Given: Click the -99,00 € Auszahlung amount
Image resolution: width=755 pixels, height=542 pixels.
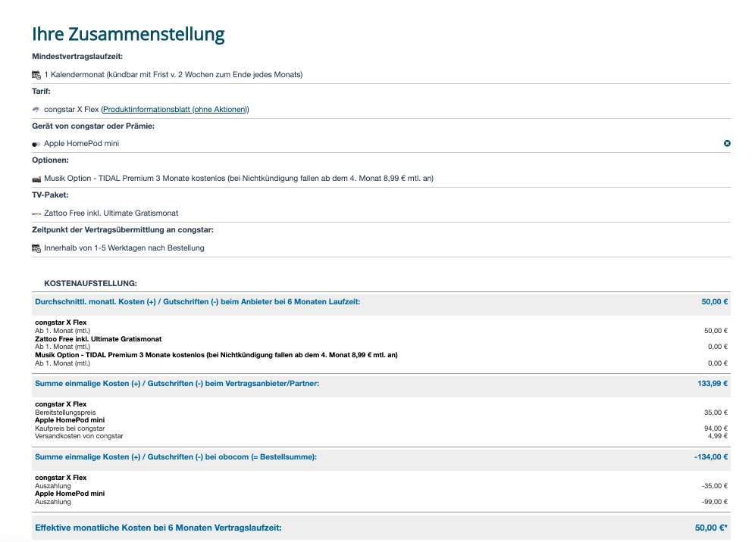Looking at the screenshot, I should (715, 502).
